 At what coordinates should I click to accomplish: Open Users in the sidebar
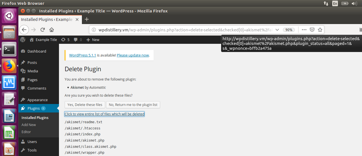[x=39, y=142]
